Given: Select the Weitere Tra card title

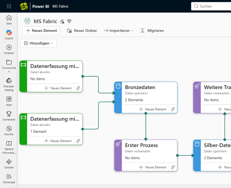Looking at the screenshot, I should (x=217, y=87).
